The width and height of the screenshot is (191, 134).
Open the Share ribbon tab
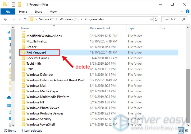tap(39, 12)
